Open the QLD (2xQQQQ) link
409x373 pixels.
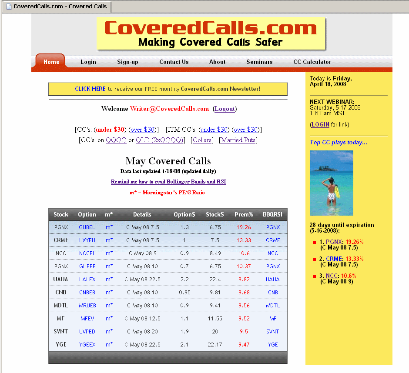[159, 140]
